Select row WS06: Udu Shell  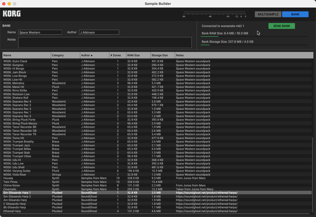coord(157,167)
